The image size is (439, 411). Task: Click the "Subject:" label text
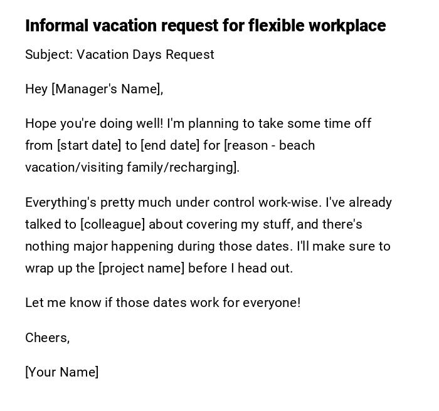49,55
